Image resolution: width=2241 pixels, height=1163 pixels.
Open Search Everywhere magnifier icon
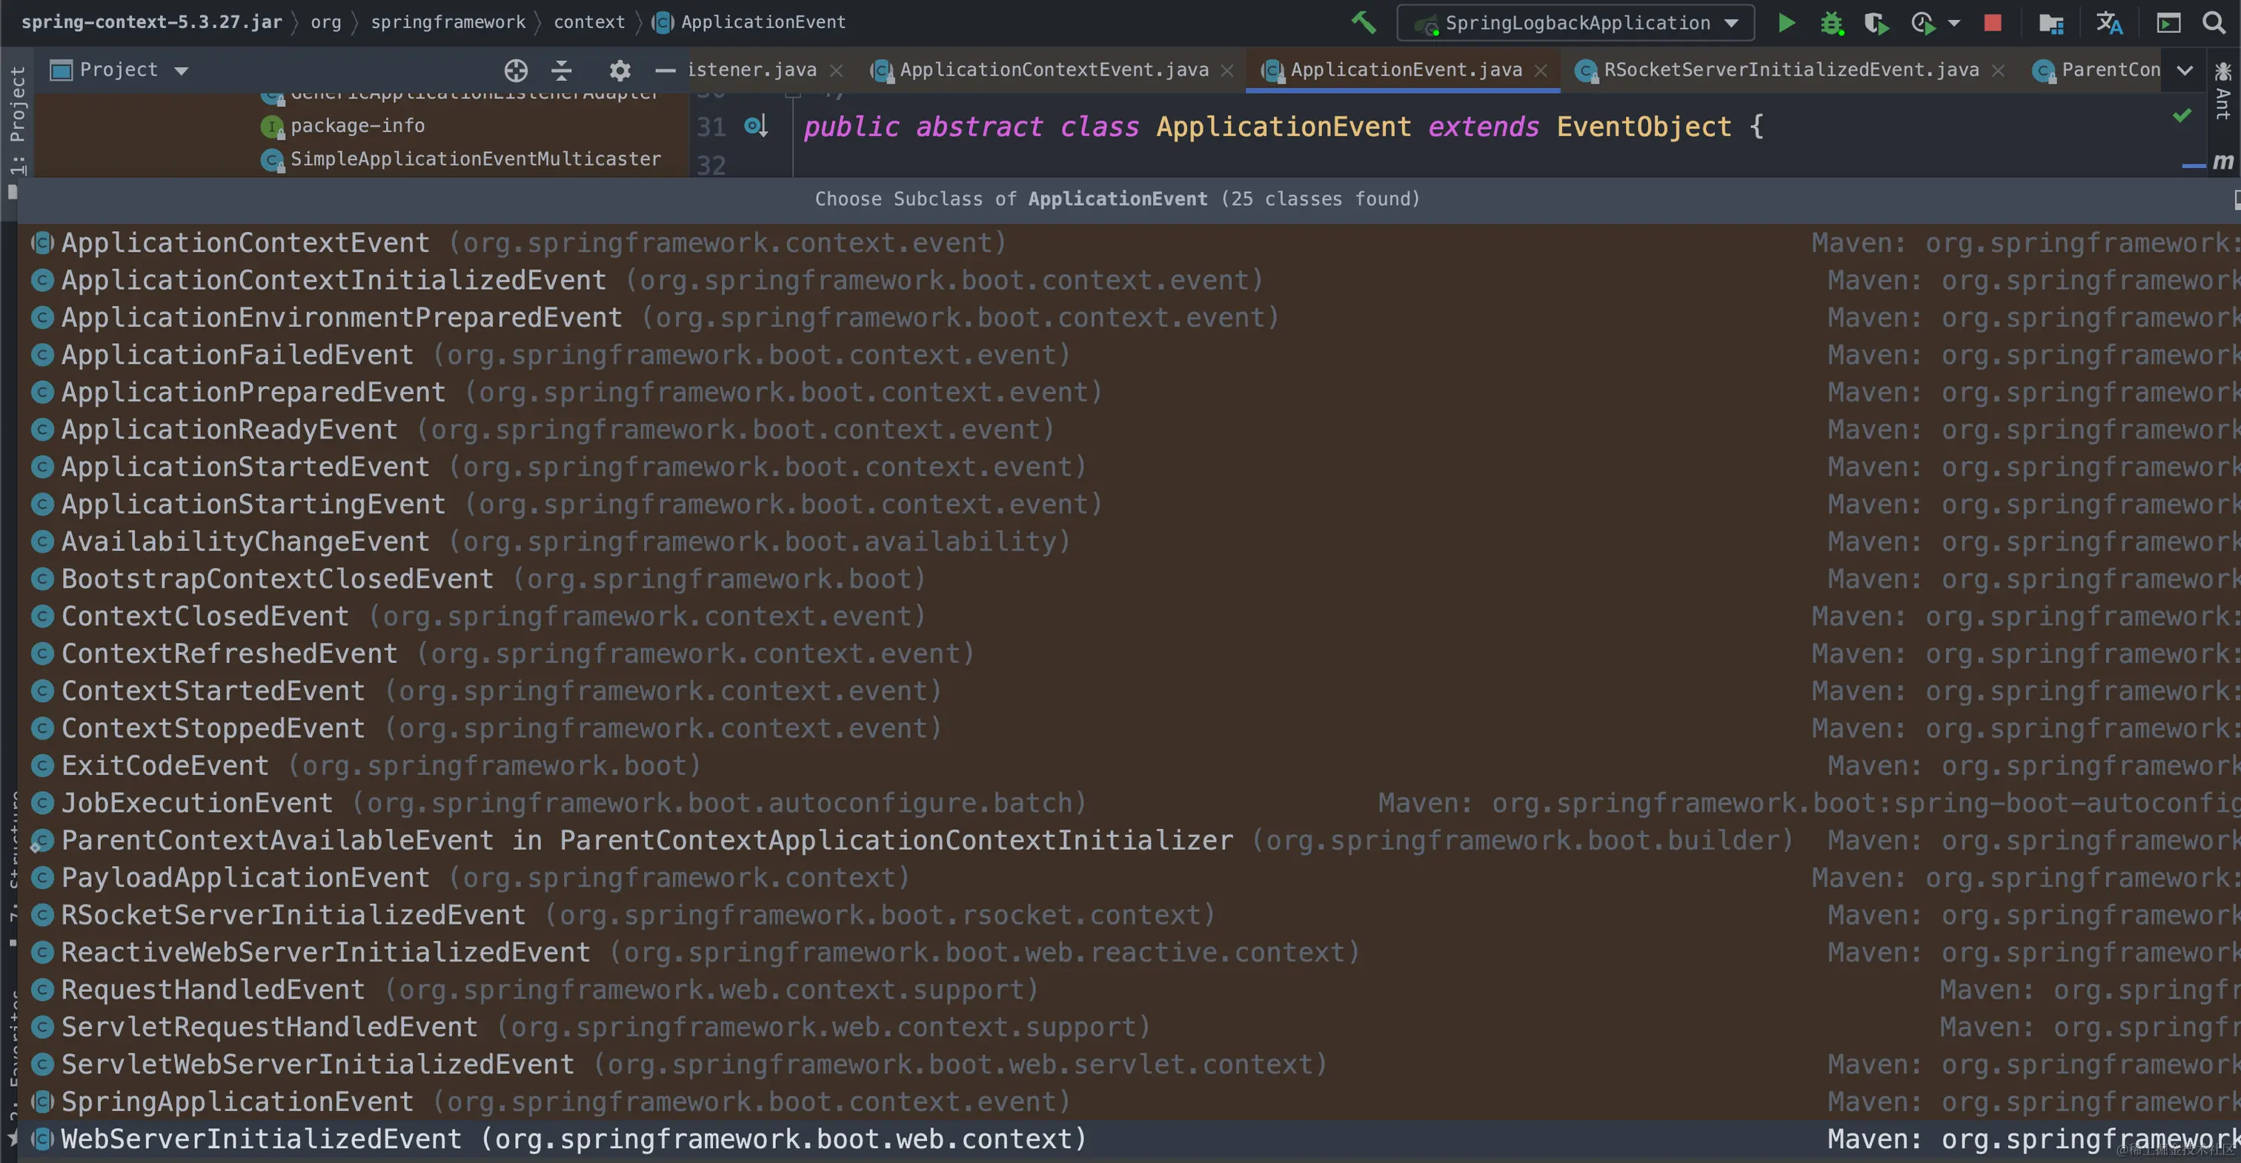click(2214, 23)
